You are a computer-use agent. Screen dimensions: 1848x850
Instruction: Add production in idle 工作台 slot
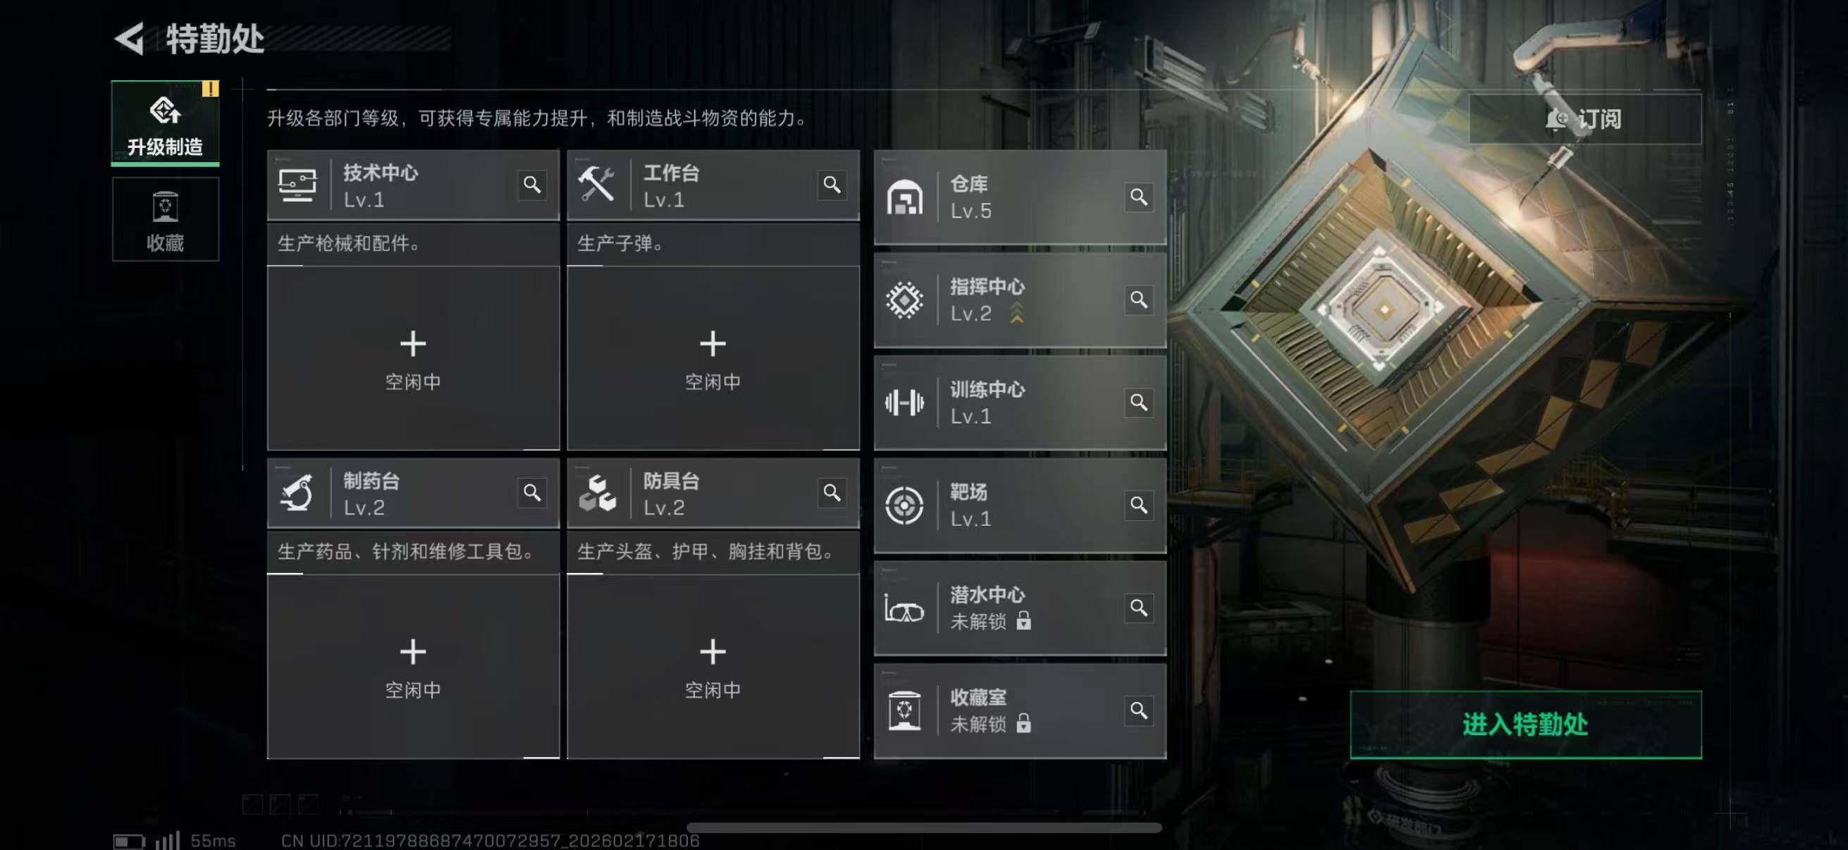coord(713,358)
